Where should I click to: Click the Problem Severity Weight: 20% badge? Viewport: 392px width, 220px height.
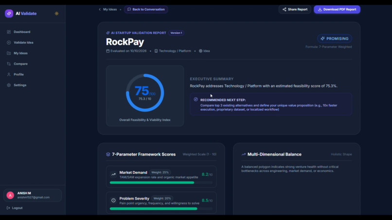pos(162,198)
